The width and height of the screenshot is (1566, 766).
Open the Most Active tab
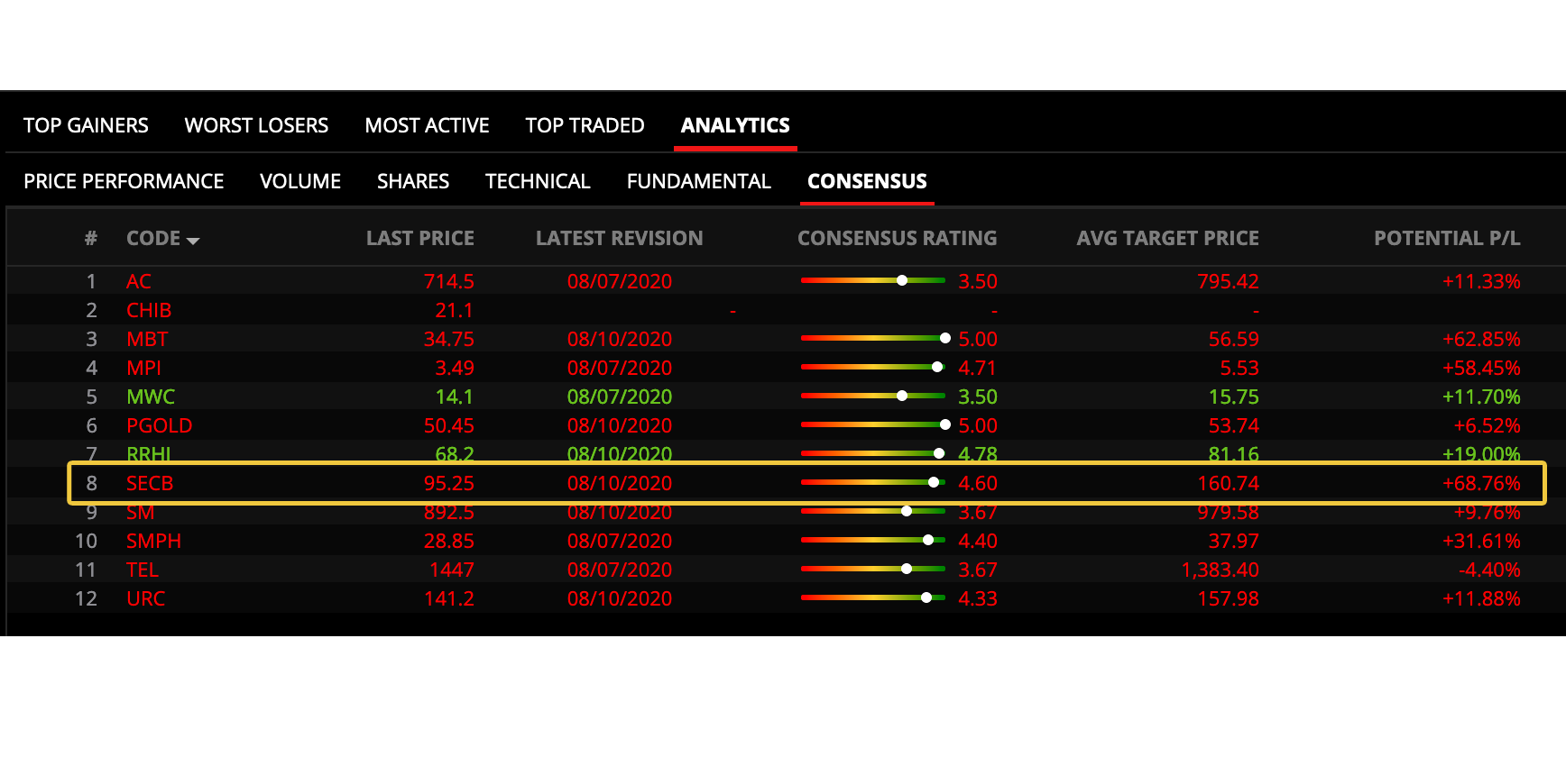pos(427,125)
